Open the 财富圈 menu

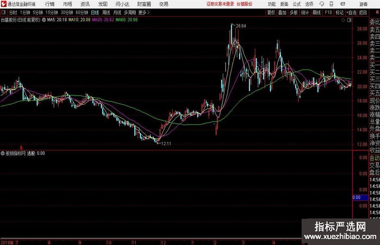pos(144,4)
